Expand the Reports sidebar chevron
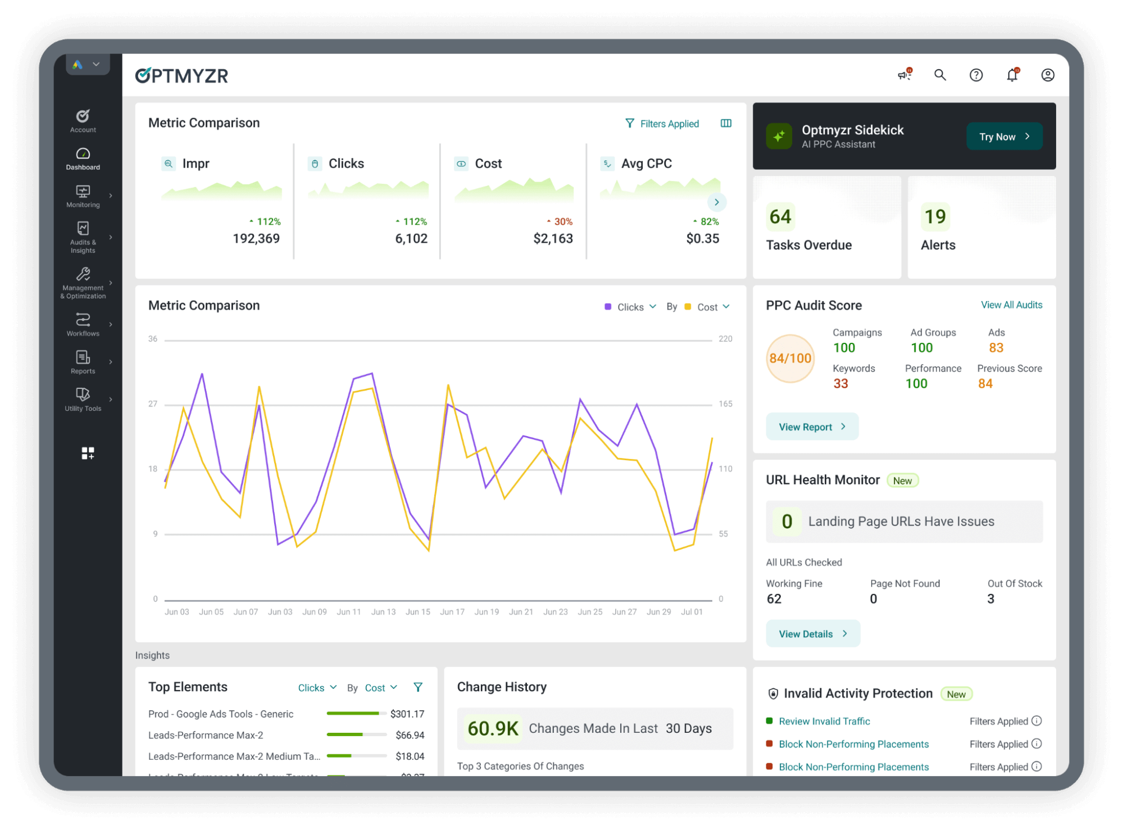The width and height of the screenshot is (1123, 830). click(111, 361)
